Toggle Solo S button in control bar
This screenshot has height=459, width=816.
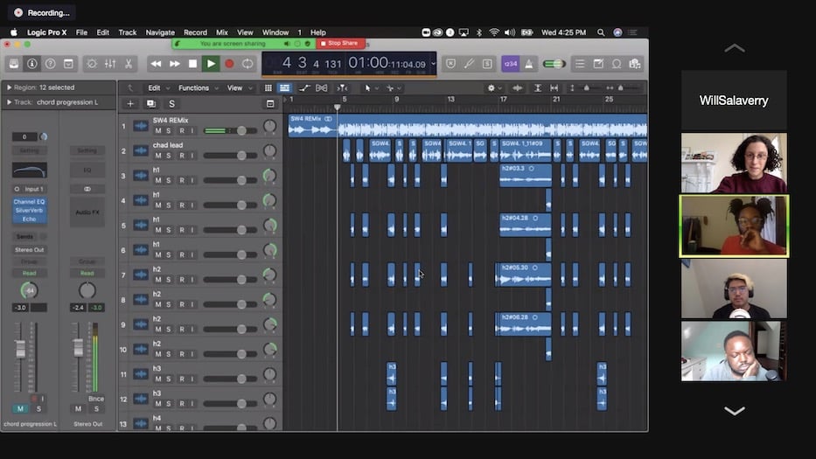[487, 64]
